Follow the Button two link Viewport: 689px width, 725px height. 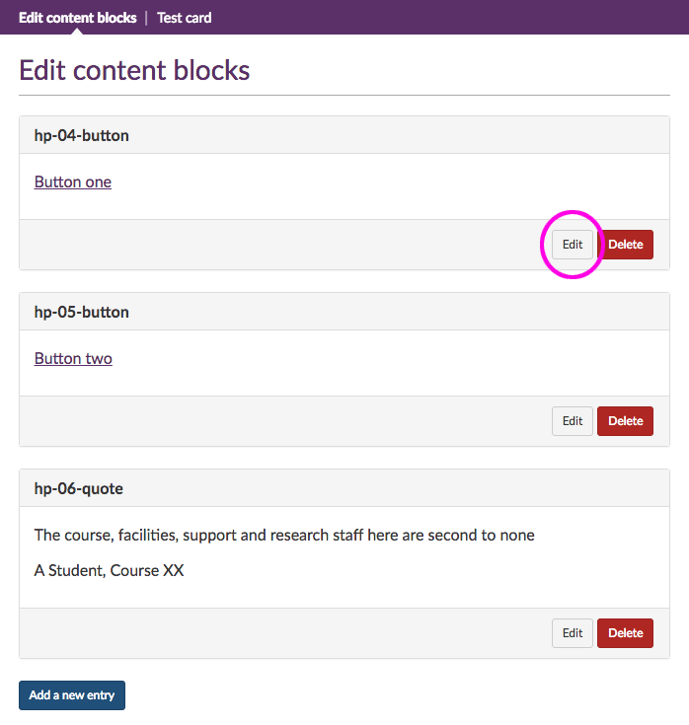click(73, 359)
